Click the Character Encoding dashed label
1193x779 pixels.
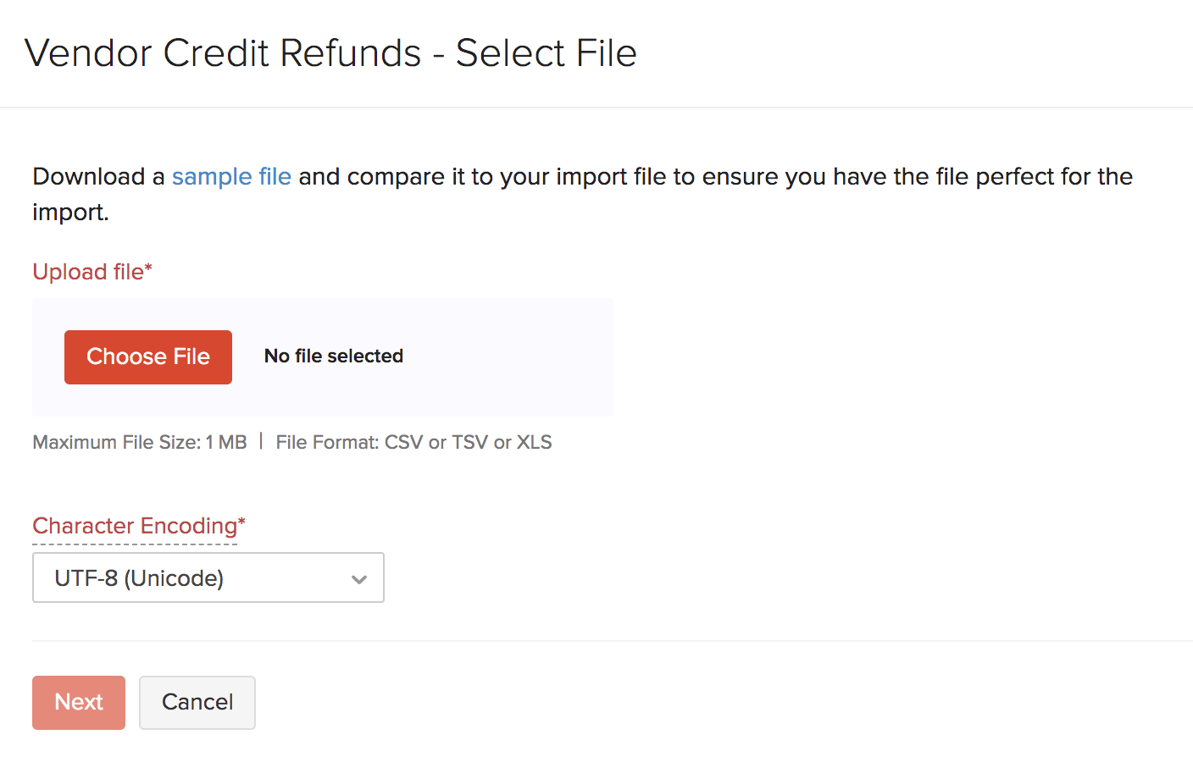pyautogui.click(x=131, y=526)
